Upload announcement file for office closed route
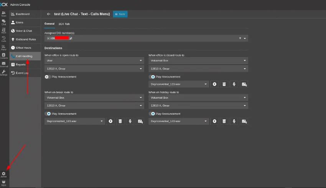The width and height of the screenshot is (326, 188). (x=214, y=84)
